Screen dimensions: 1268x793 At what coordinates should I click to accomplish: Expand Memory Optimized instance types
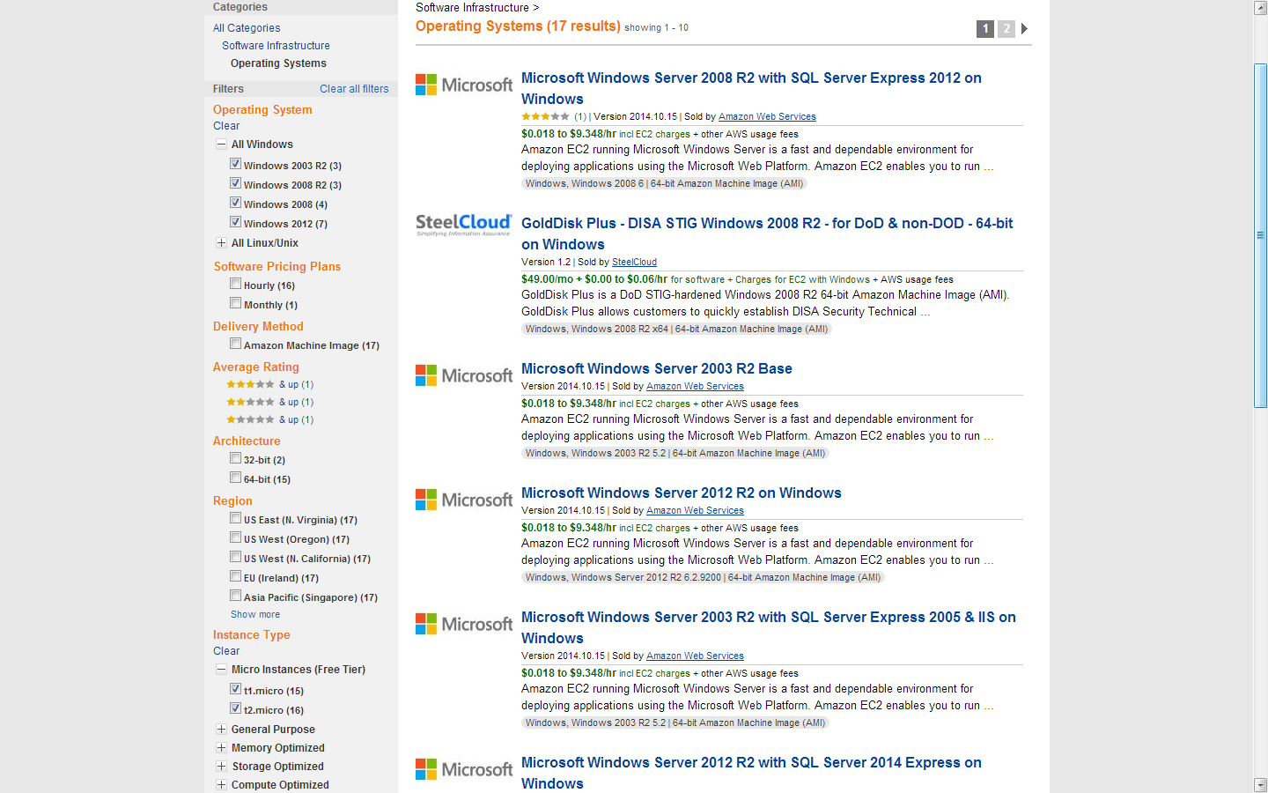coord(221,748)
